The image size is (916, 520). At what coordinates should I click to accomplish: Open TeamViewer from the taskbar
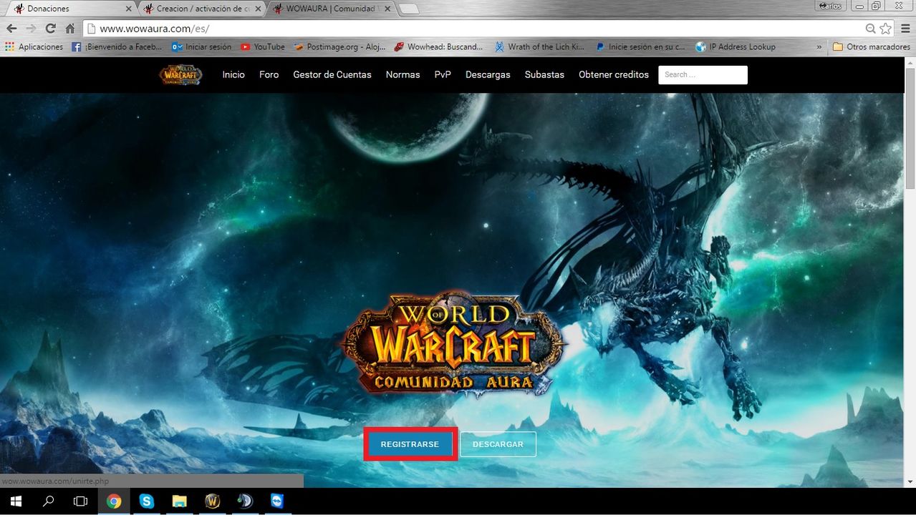[277, 501]
